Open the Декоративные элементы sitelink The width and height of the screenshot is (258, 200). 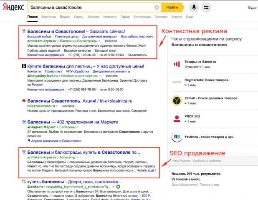[x=111, y=71]
